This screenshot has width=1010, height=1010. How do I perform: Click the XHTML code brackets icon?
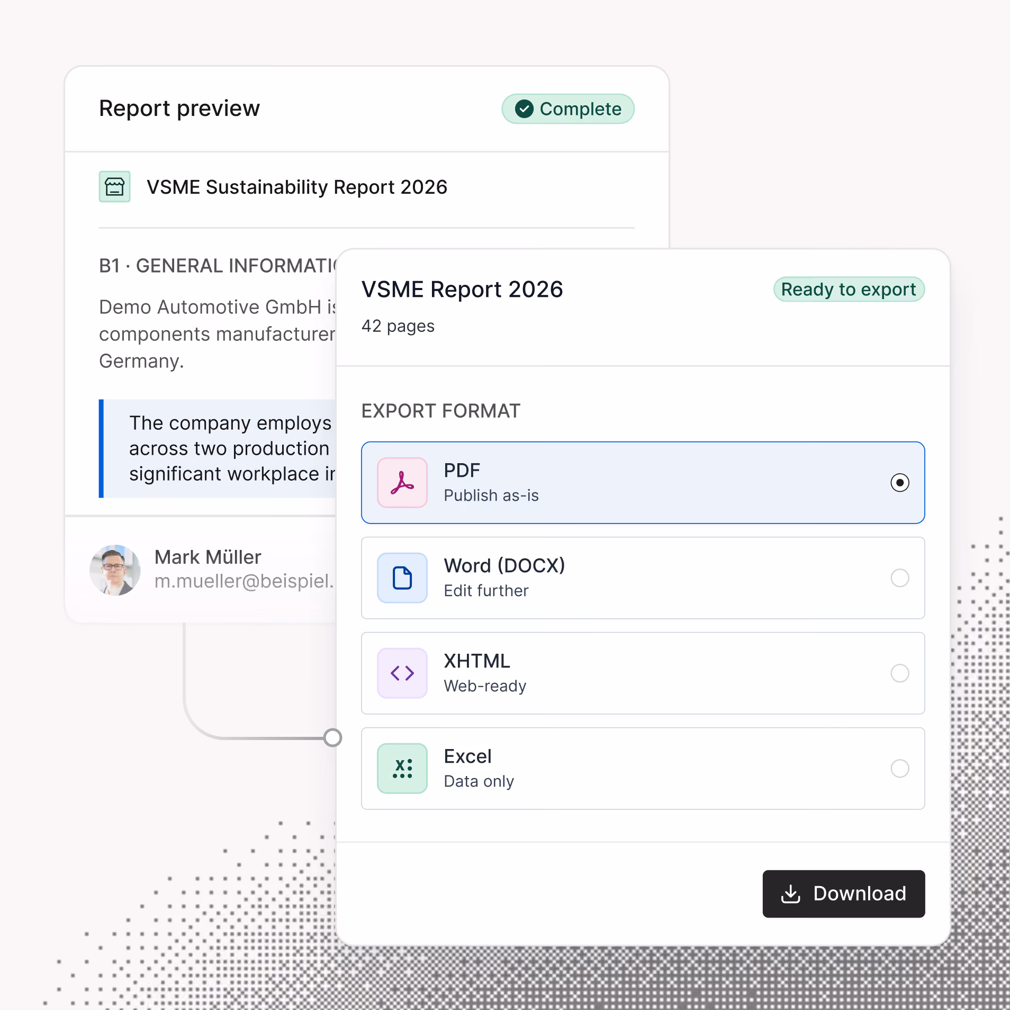402,673
